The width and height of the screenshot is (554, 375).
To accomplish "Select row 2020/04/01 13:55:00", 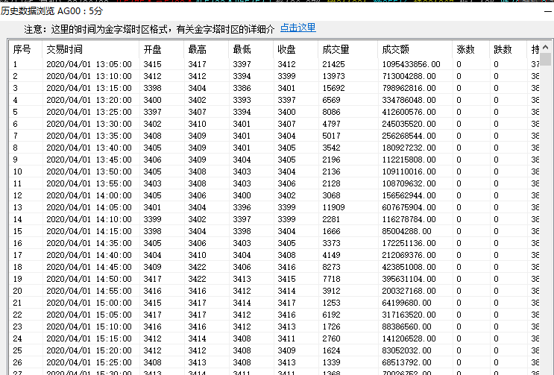I will tap(275, 183).
